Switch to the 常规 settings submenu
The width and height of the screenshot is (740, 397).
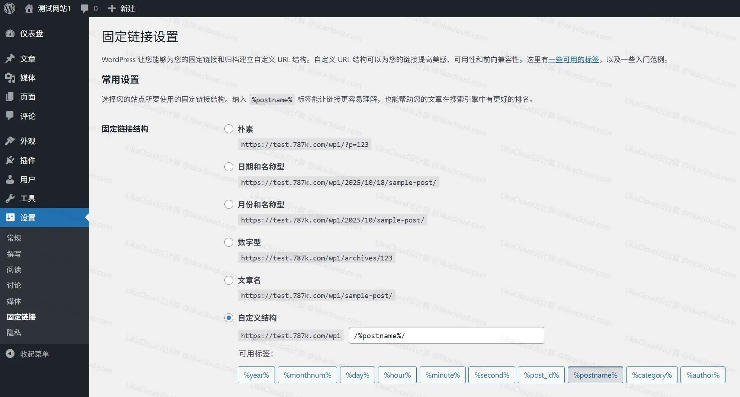click(14, 238)
